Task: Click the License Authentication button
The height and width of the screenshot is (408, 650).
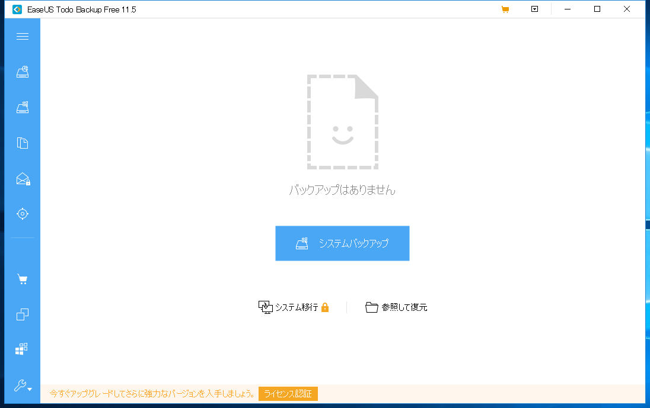Action: pyautogui.click(x=288, y=393)
